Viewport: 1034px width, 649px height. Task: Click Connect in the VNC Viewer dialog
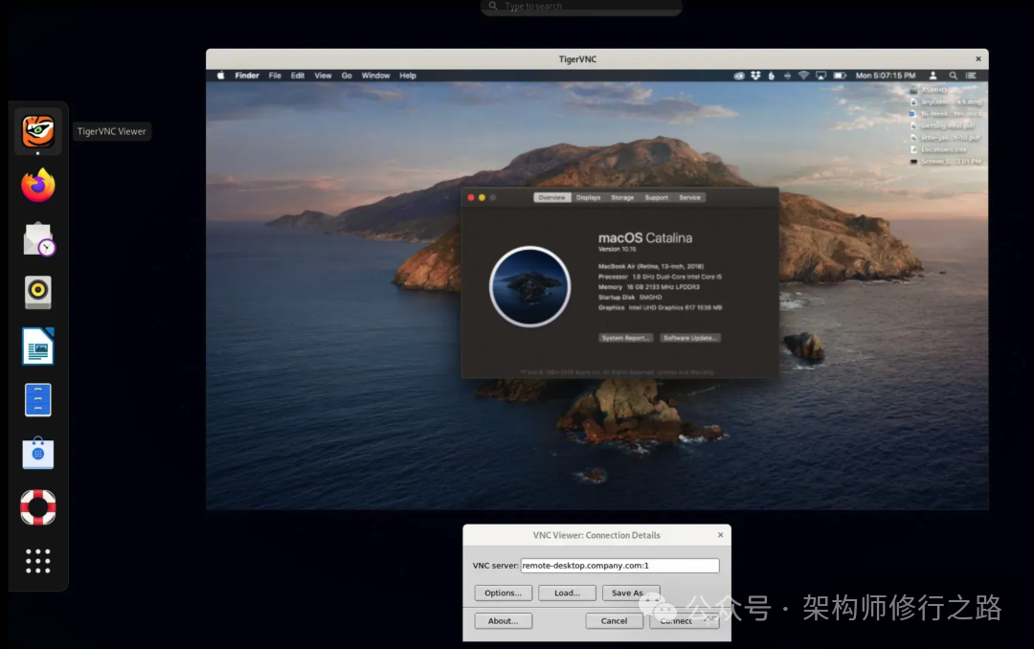click(x=684, y=620)
